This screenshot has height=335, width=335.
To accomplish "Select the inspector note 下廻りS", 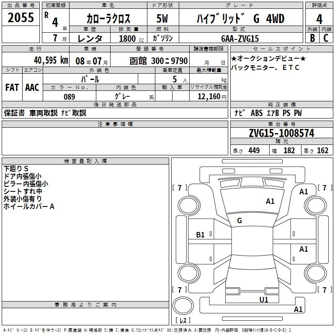I will point(16,169).
